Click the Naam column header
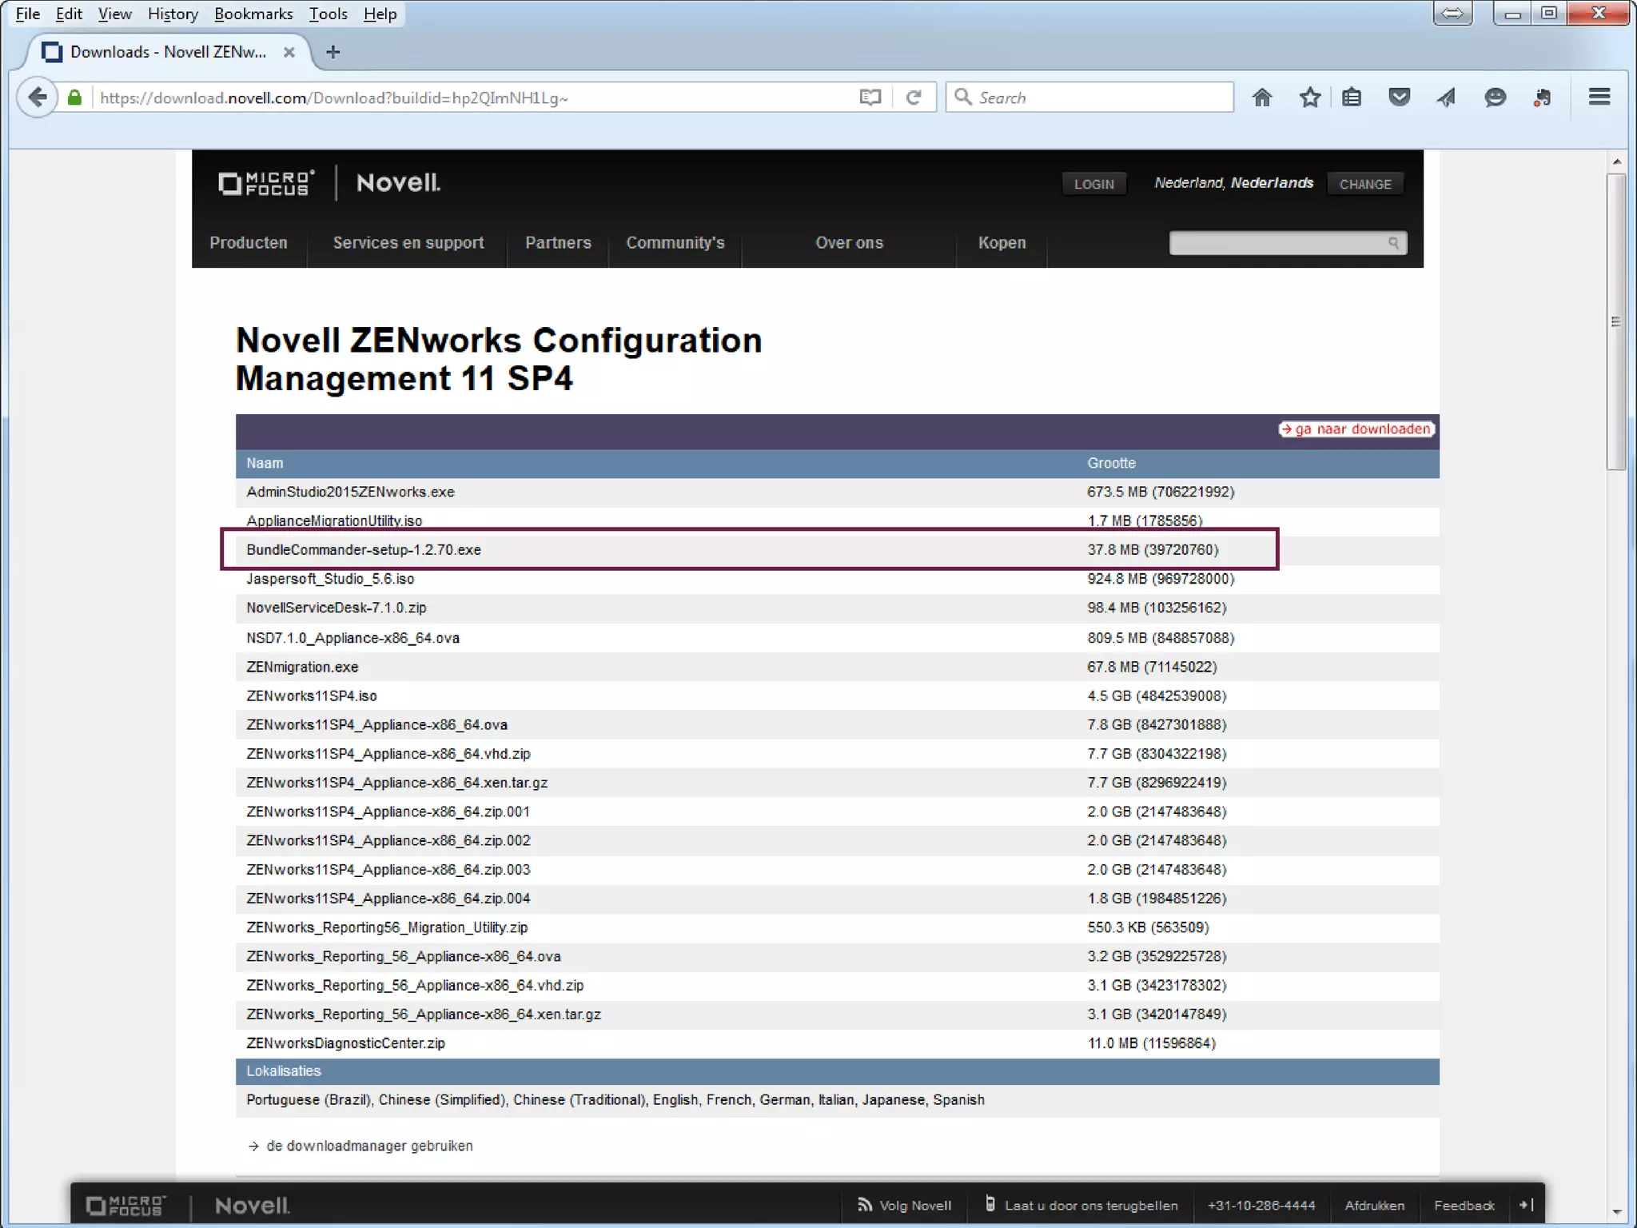Image resolution: width=1637 pixels, height=1228 pixels. tap(265, 463)
